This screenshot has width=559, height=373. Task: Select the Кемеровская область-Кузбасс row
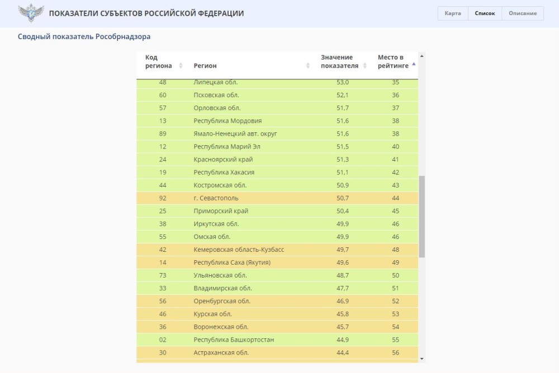[277, 250]
